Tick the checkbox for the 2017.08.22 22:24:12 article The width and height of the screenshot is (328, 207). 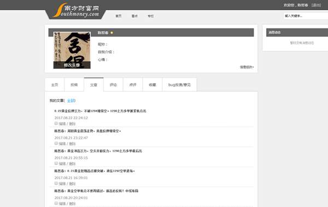point(56,123)
